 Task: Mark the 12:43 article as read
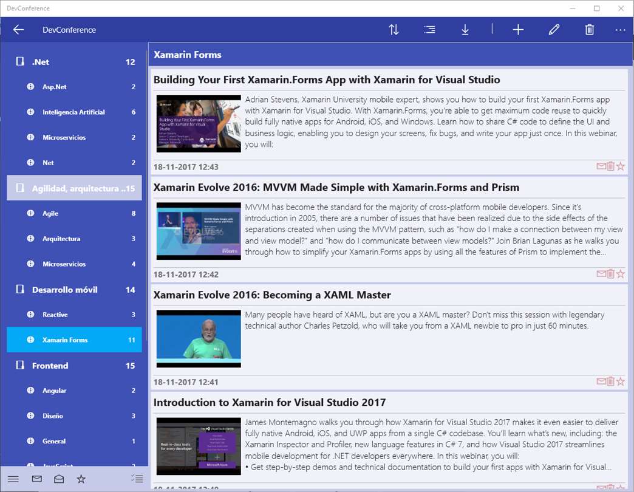(x=601, y=166)
